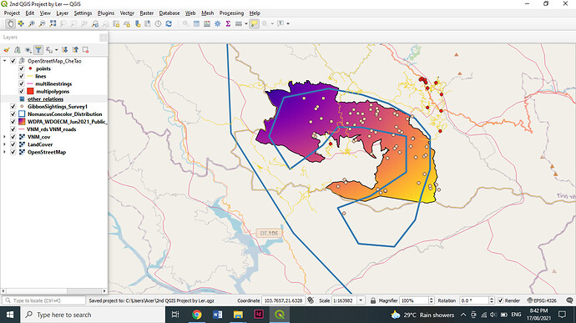Screen dimensions: 576x323
Task: Open the Processing menu
Action: pos(231,13)
